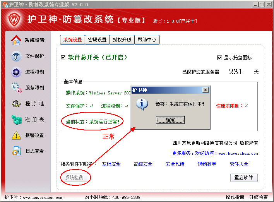Open the 视频教学 link
This screenshot has width=274, height=202.
point(207,164)
